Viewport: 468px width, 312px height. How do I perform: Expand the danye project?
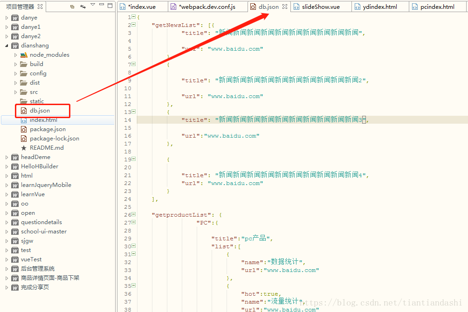[7, 18]
